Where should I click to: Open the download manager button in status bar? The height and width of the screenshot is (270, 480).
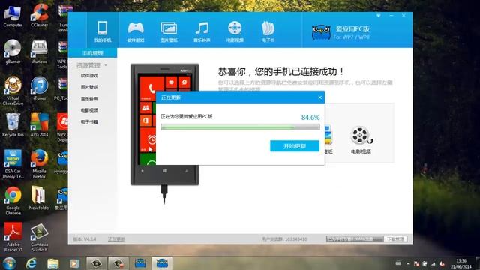395,238
